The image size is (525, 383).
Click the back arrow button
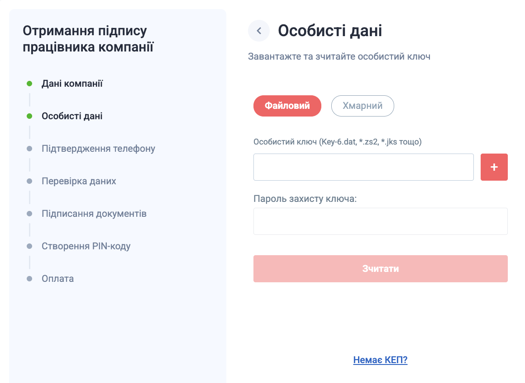(259, 31)
